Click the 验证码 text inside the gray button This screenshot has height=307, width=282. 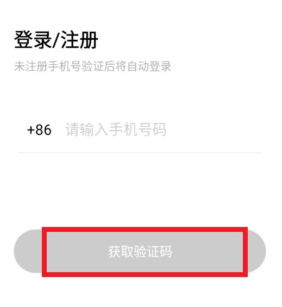153,251
